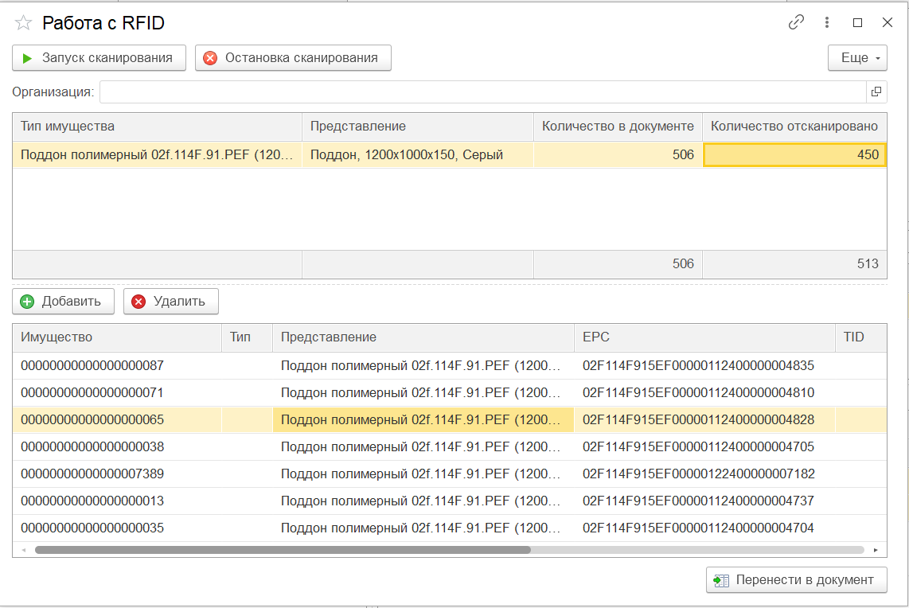Copy link to form using chain icon
The image size is (909, 608).
796,22
